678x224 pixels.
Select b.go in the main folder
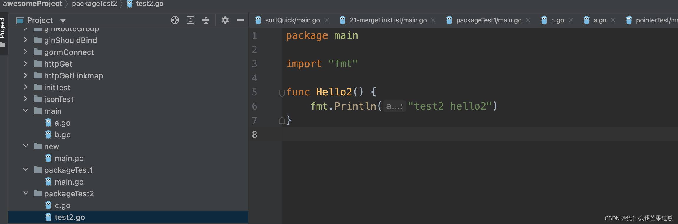62,135
